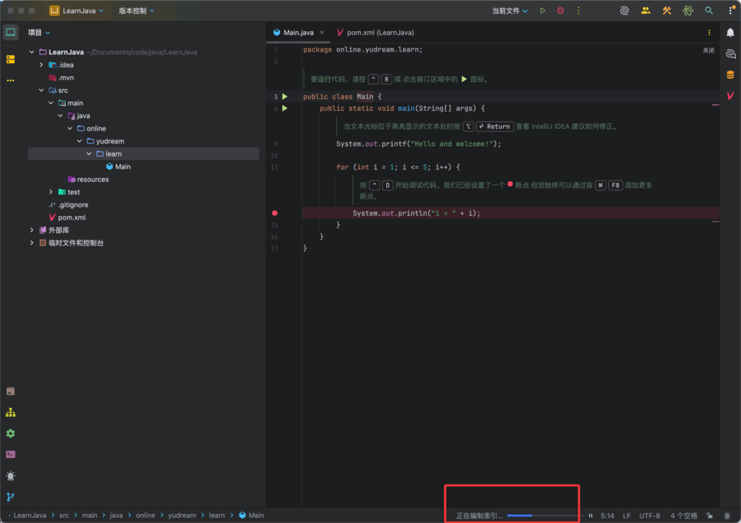Collapse the src folder

point(41,91)
